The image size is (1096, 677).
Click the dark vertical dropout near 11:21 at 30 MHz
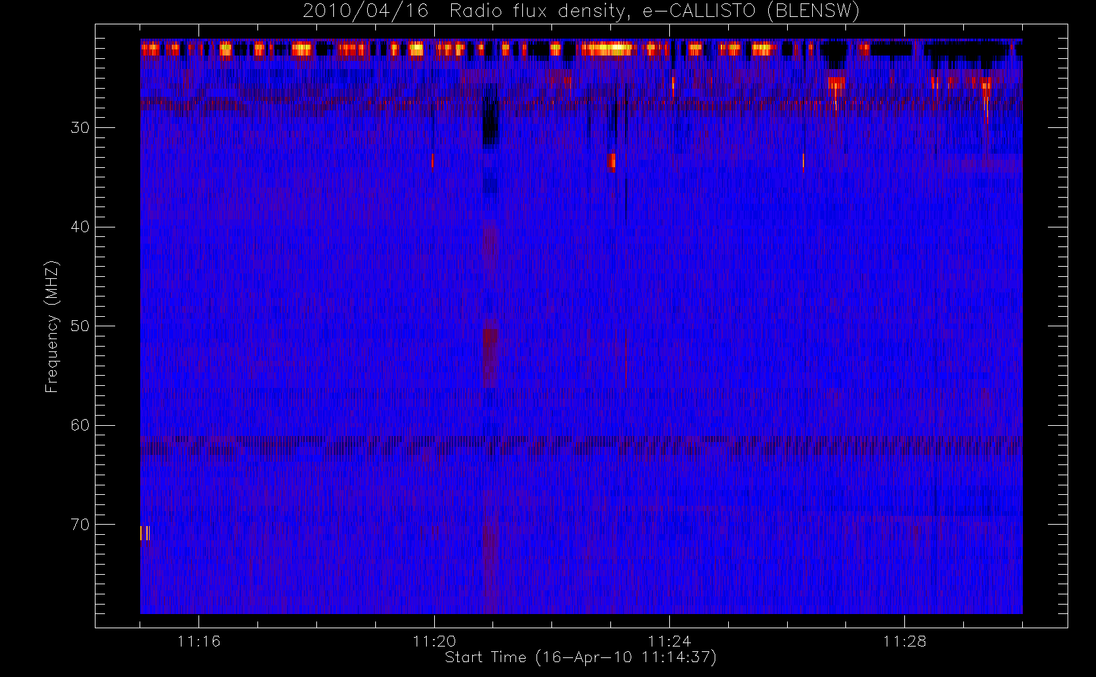point(490,115)
